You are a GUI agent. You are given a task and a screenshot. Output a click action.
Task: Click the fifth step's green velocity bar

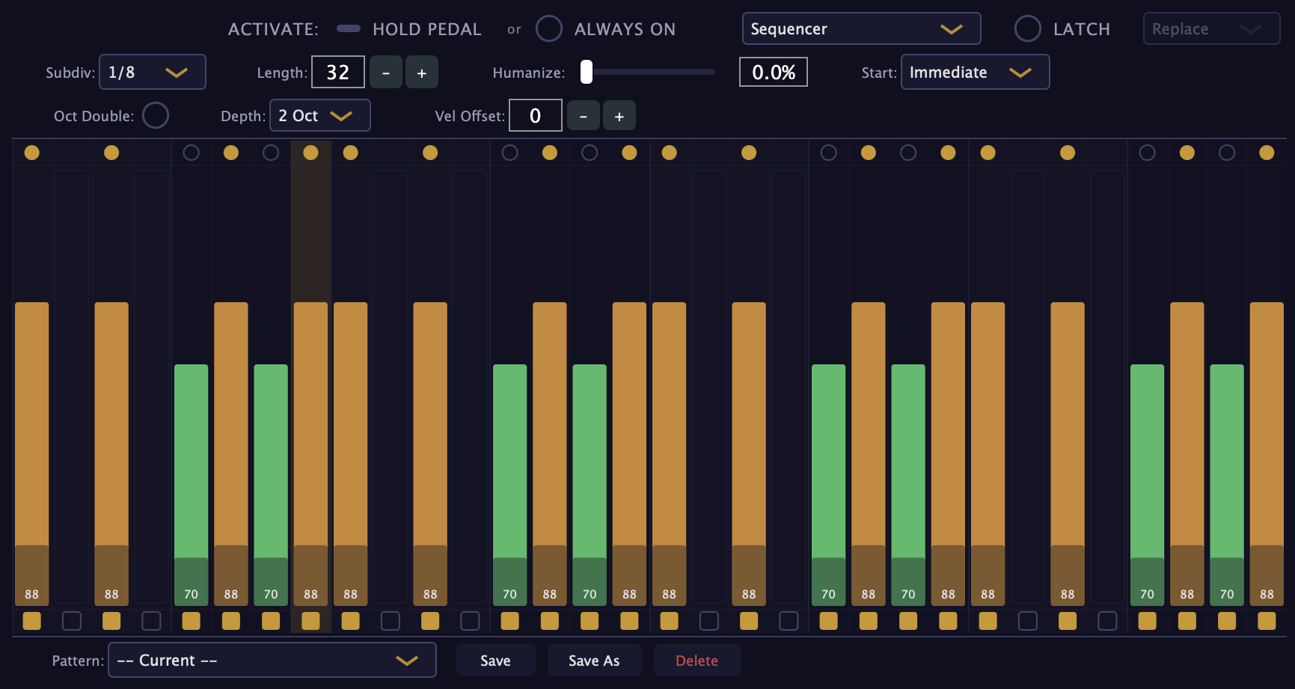coord(192,485)
